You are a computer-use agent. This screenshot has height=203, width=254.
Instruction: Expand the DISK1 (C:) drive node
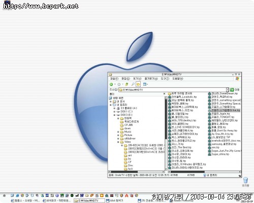[114, 112]
